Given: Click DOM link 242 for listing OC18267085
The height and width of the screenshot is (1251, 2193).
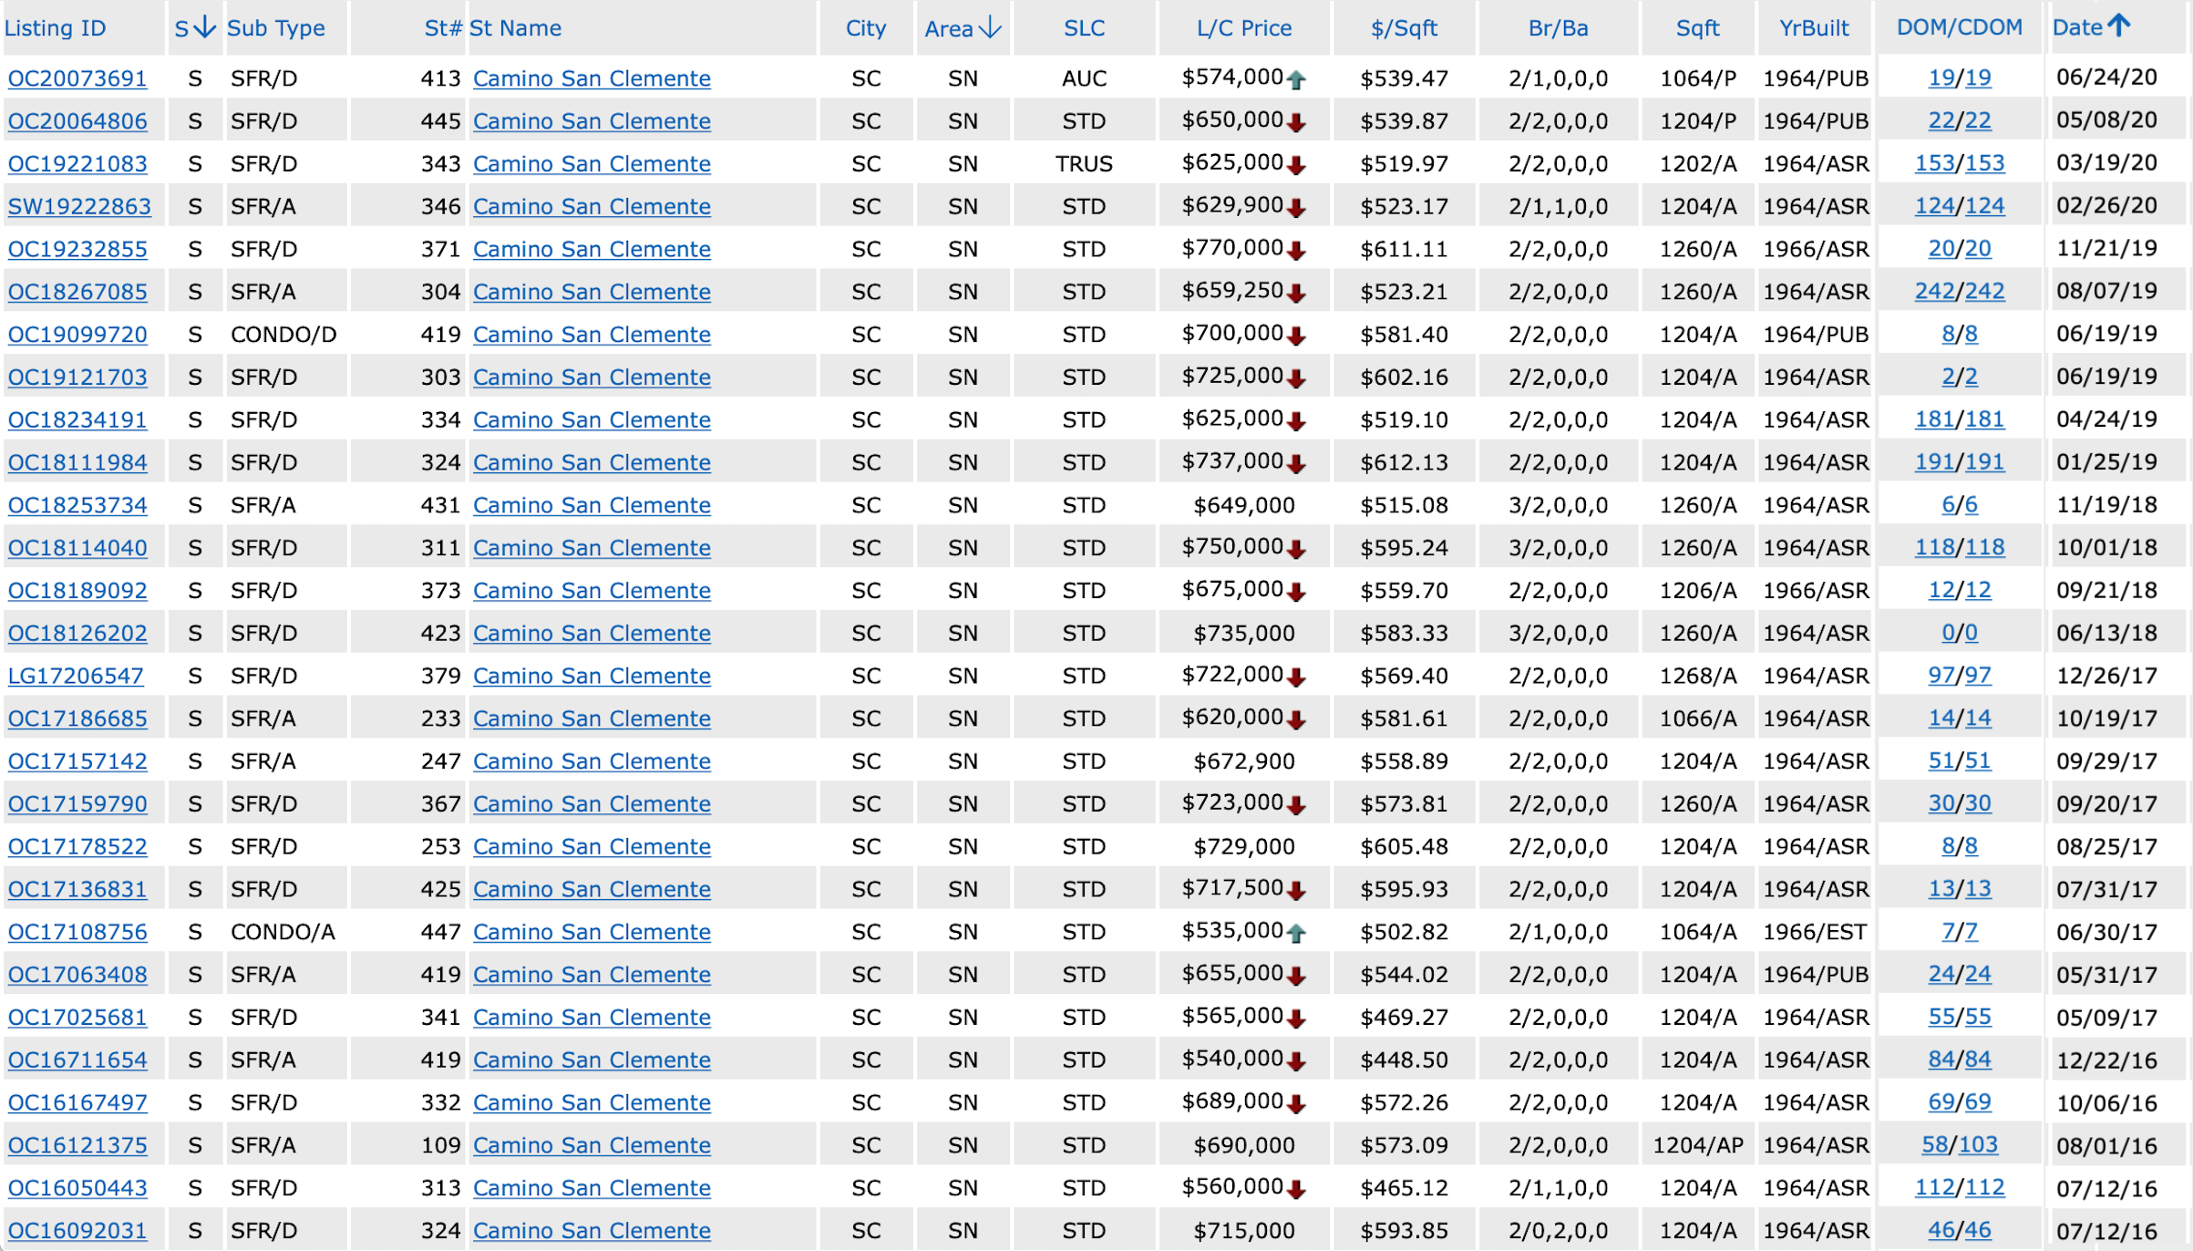Looking at the screenshot, I should (x=1934, y=291).
